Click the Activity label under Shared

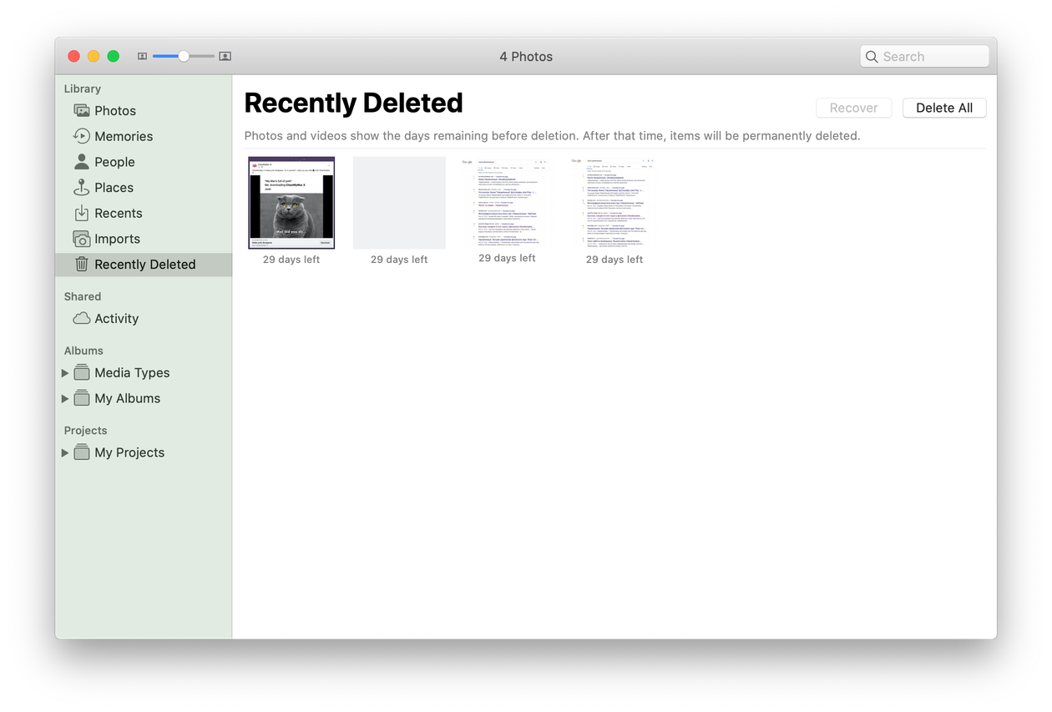[116, 318]
